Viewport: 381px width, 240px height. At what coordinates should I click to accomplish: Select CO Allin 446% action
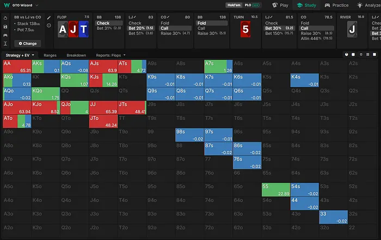coord(317,39)
